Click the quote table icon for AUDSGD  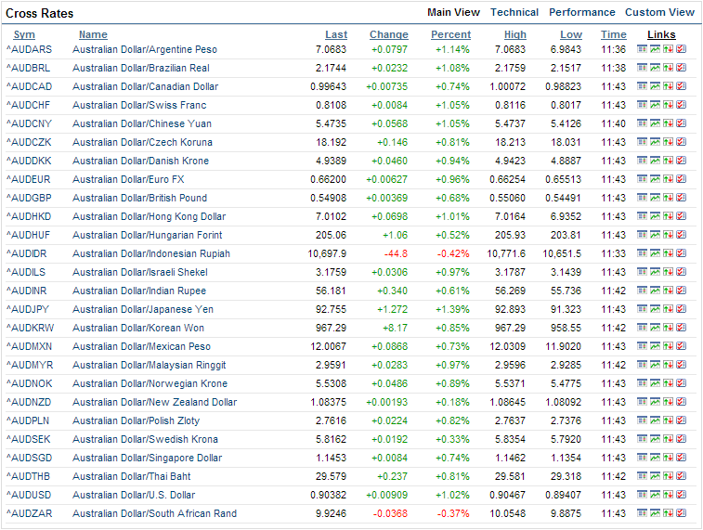coord(642,458)
